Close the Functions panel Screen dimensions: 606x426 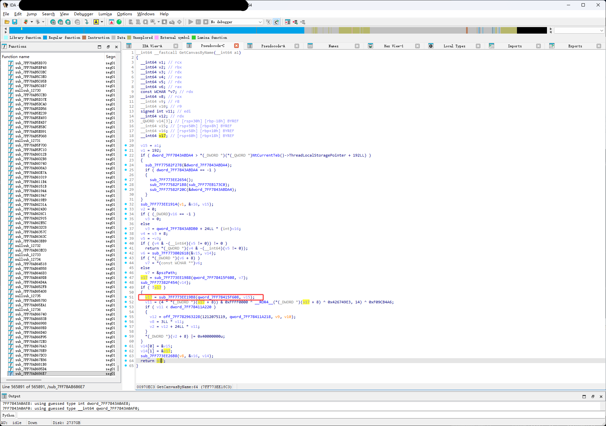click(x=116, y=47)
